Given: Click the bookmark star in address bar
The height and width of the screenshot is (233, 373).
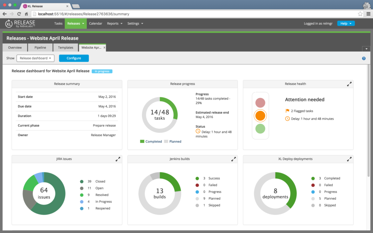Looking at the screenshot, I should [360, 14].
